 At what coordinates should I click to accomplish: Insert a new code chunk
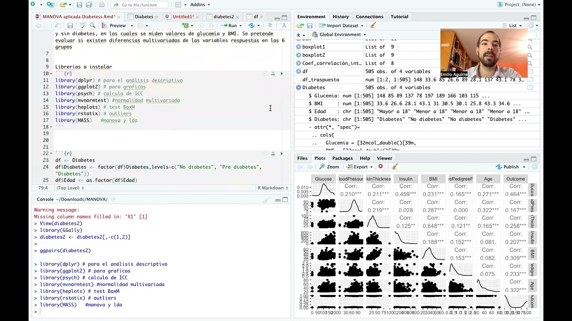click(185, 25)
